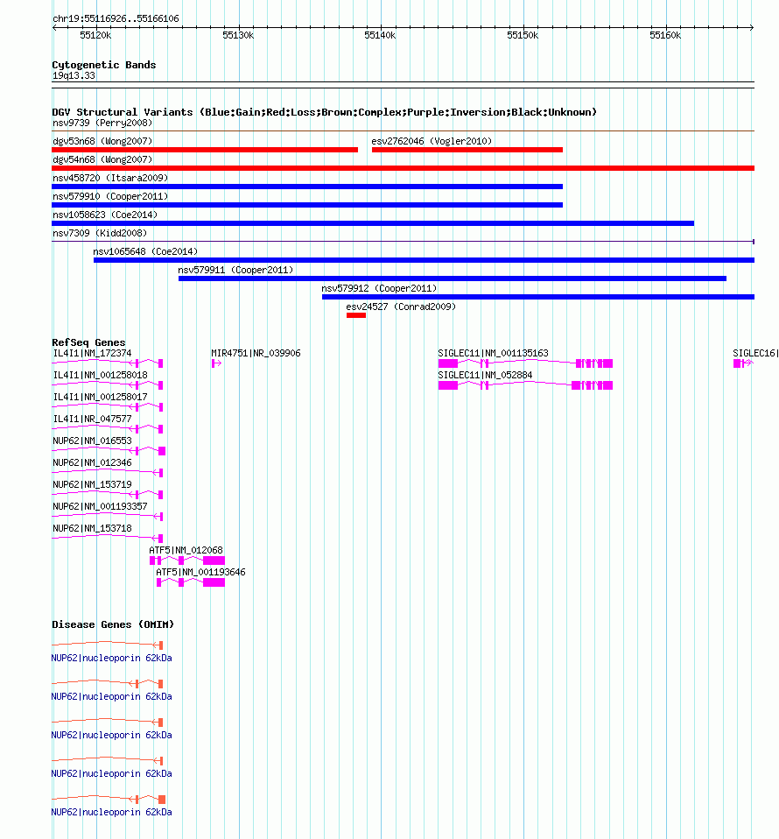Click the NUP62|NM_153719 RefSeq label
The width and height of the screenshot is (779, 839).
[x=92, y=485]
